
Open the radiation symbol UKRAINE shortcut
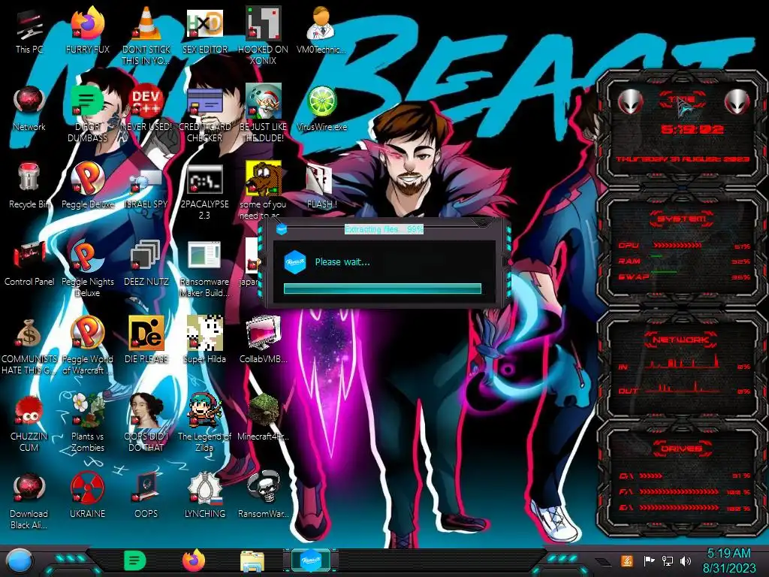coord(87,488)
